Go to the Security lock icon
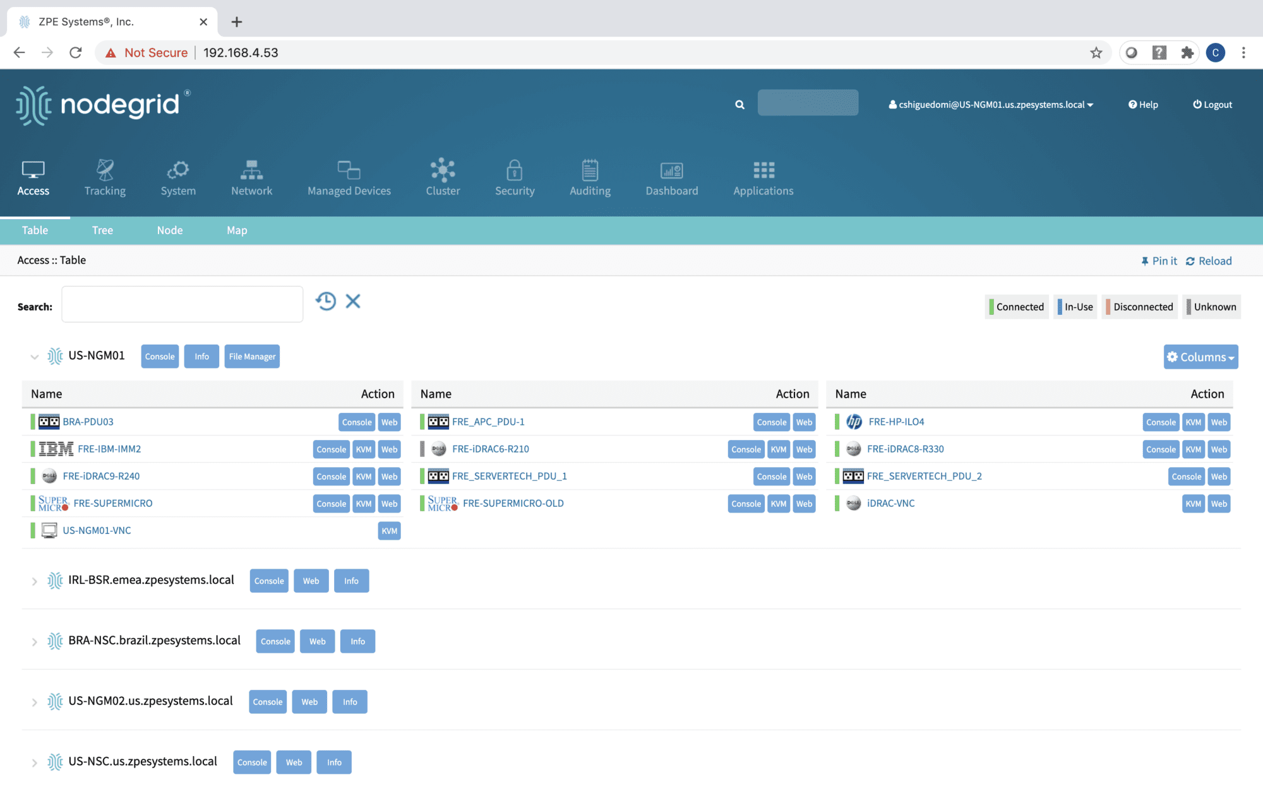This screenshot has height=789, width=1263. pyautogui.click(x=514, y=170)
